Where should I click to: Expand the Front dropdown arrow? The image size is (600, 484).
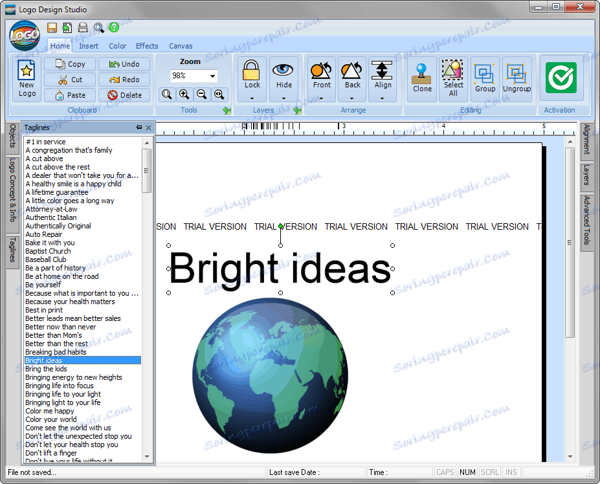click(322, 98)
